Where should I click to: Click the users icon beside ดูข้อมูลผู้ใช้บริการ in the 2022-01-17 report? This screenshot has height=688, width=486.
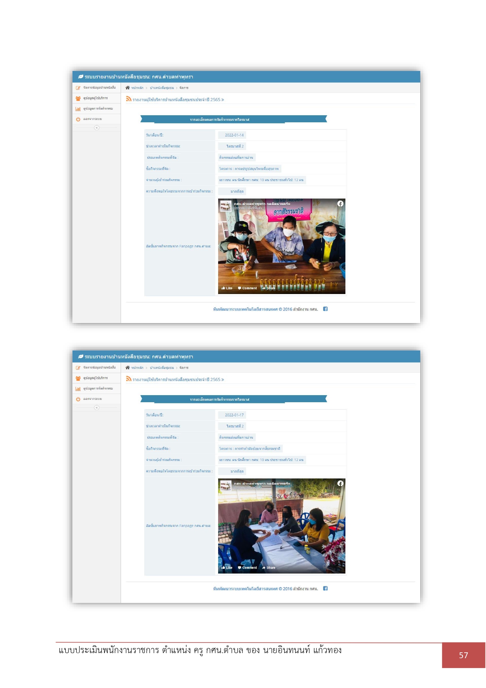[78, 378]
